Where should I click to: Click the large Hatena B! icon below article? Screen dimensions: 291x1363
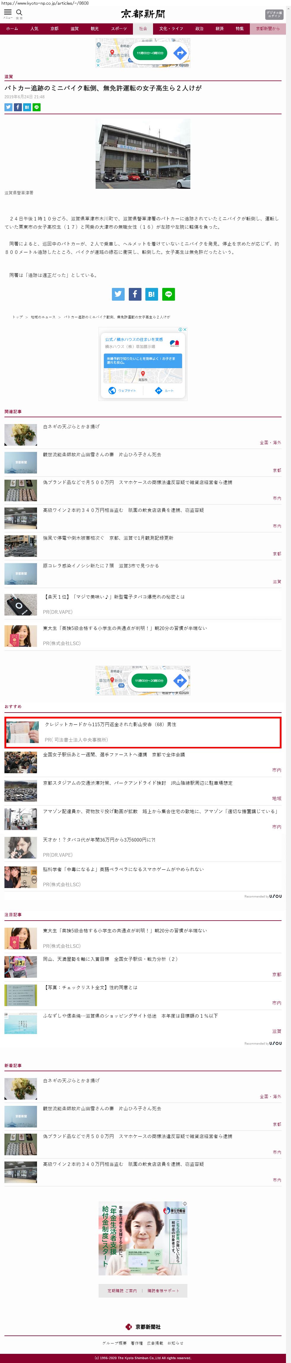point(151,294)
